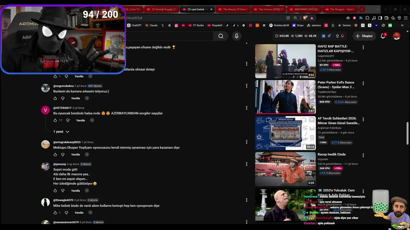Open the Gemini bookmark
Viewport: 410px width, 230px height.
(344, 25)
